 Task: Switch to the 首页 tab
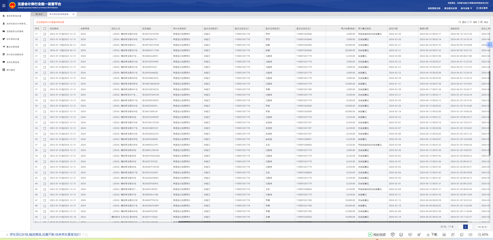pyautogui.click(x=39, y=14)
